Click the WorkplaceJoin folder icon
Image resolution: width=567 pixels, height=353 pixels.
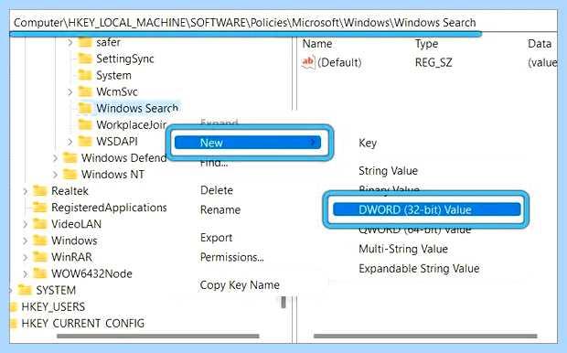[x=85, y=124]
